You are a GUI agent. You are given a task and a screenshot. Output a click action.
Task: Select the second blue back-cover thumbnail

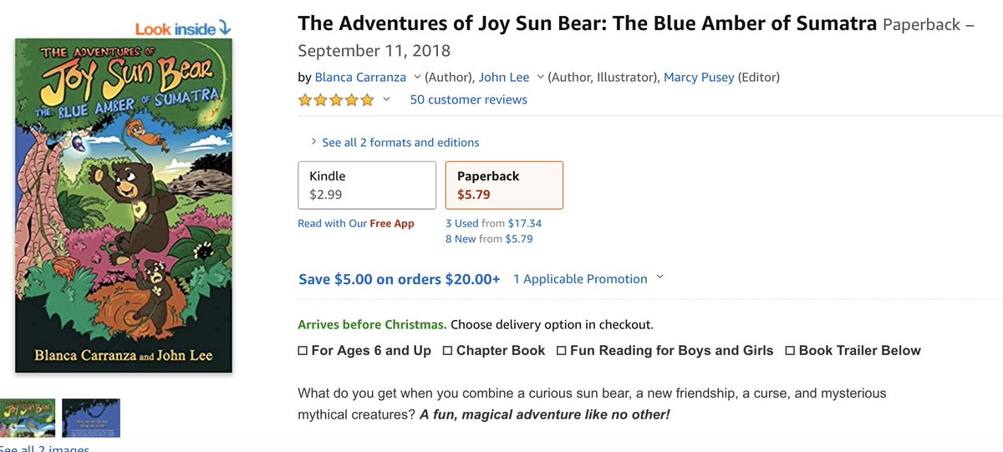tap(91, 418)
